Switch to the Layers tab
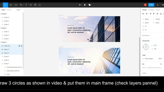The height and width of the screenshot is (92, 164). click(3, 10)
